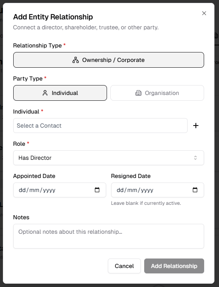The height and width of the screenshot is (287, 219).
Task: Click the Notes label
Action: click(21, 217)
